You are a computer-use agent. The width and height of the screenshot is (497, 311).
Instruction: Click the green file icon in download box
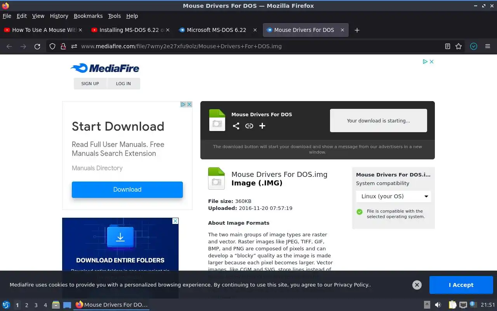click(x=217, y=120)
